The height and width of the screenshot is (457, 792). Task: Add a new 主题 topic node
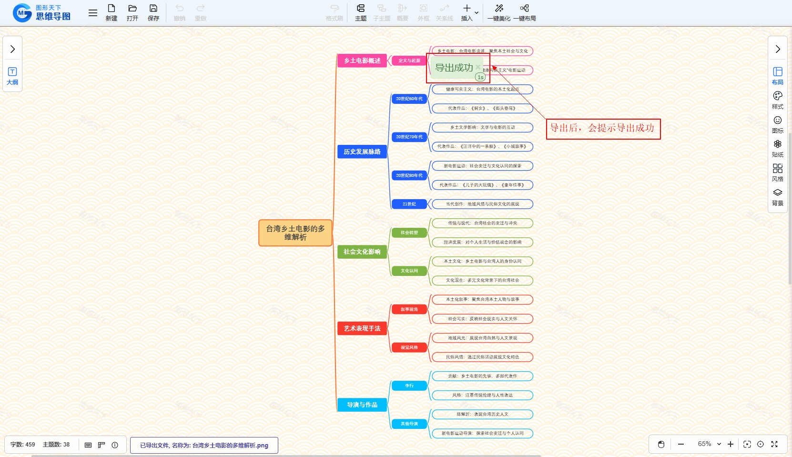[x=360, y=12]
